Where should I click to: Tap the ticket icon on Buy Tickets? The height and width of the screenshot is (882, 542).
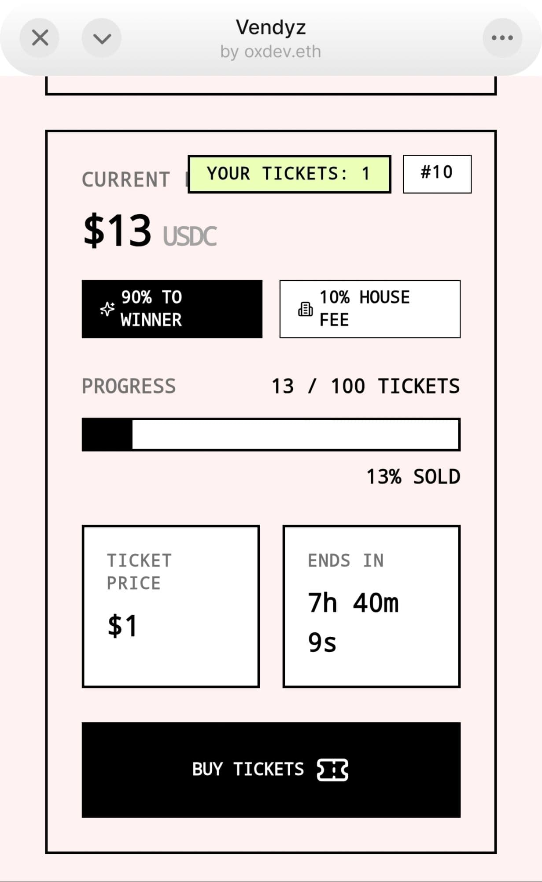[x=332, y=770]
